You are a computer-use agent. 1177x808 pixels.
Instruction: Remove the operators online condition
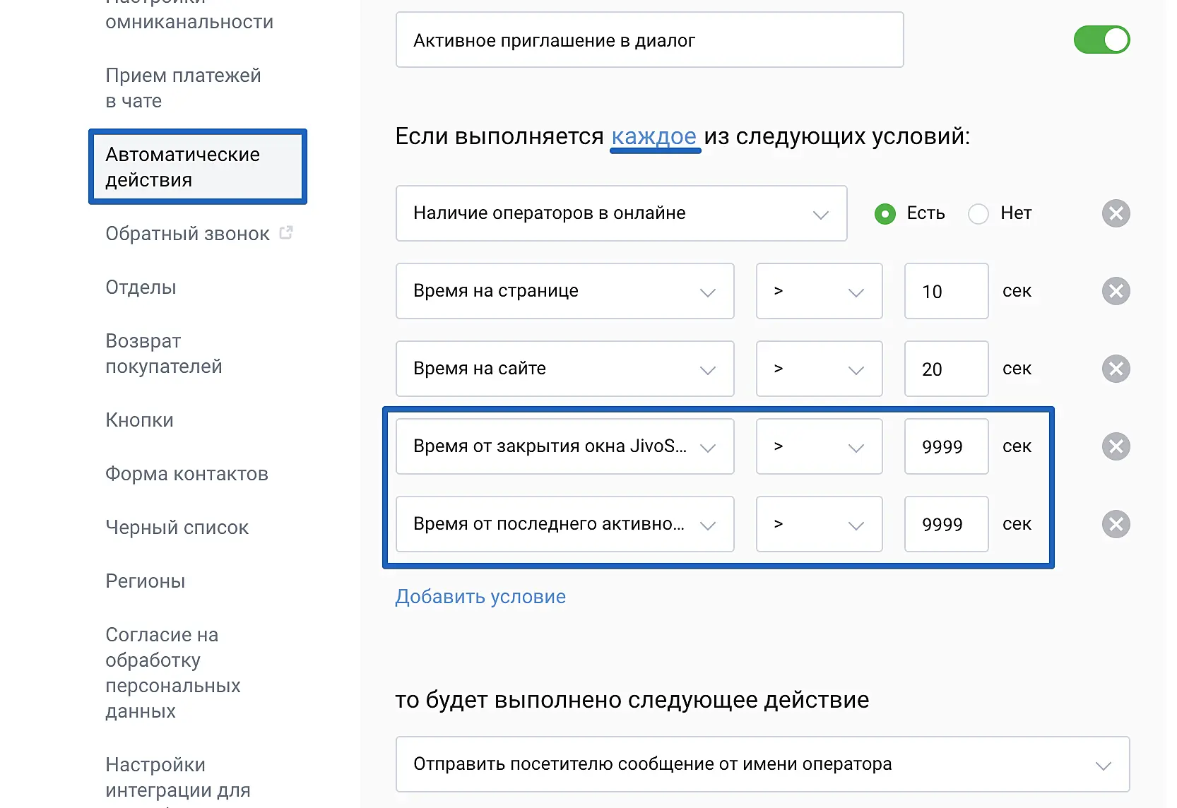point(1116,213)
